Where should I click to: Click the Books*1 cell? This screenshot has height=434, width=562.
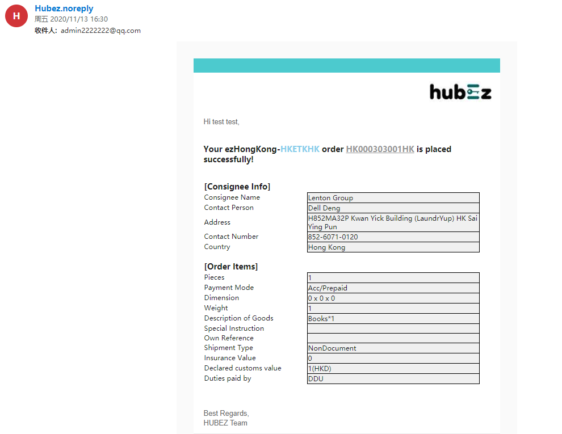click(x=393, y=319)
